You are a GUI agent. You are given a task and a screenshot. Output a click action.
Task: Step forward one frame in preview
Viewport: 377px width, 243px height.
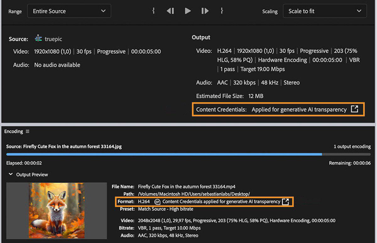point(205,11)
